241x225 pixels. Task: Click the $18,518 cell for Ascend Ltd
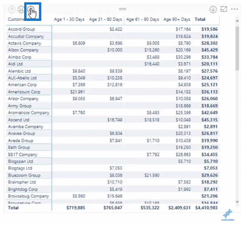click(x=152, y=120)
